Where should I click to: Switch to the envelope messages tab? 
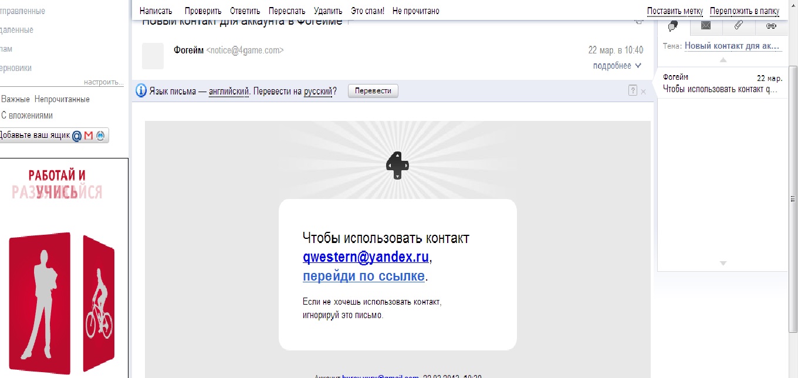point(706,26)
